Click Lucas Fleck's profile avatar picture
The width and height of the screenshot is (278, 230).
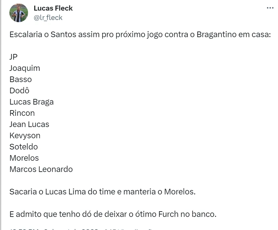(19, 13)
